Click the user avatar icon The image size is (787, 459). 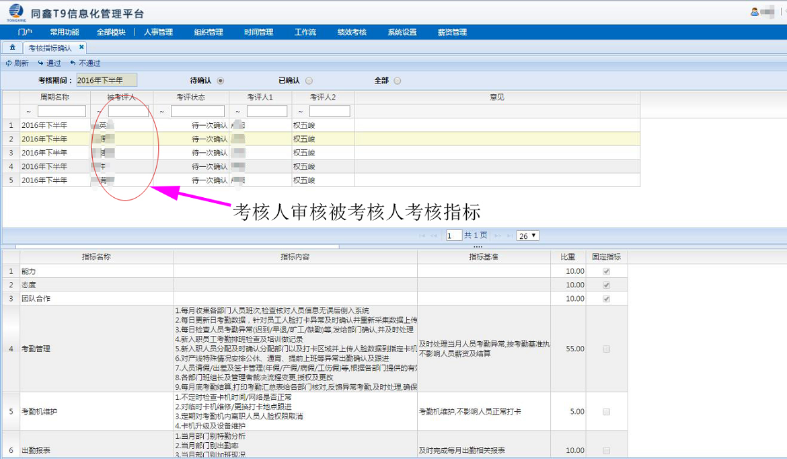tap(755, 11)
